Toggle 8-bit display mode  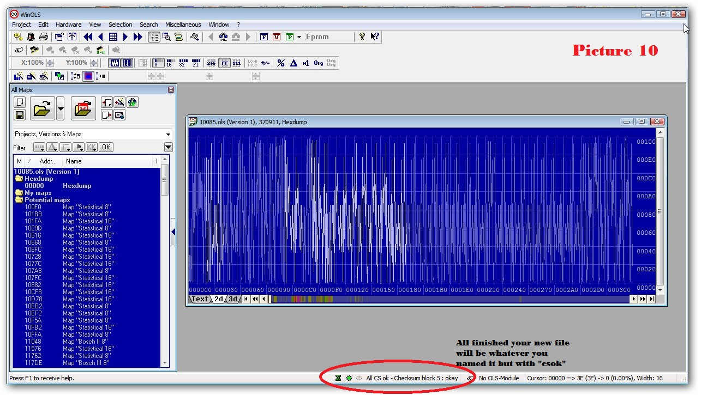(158, 63)
